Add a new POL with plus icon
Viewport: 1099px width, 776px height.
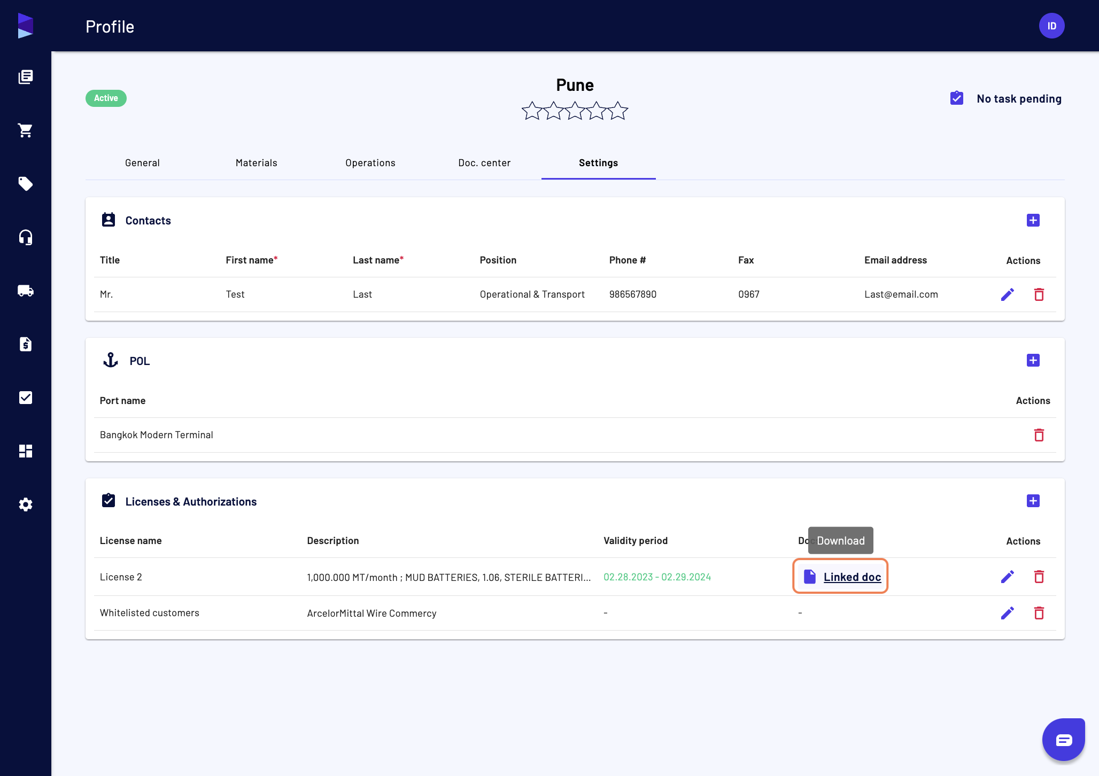[1033, 360]
